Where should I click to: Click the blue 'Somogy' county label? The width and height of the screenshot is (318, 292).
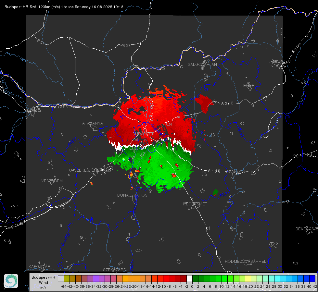coord(65,239)
